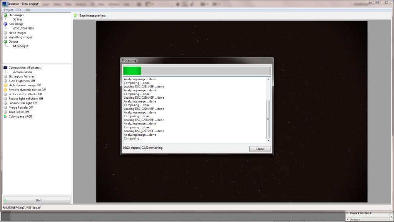Click the Vignetting images orb icon
This screenshot has width=394, height=222.
(x=5, y=37)
